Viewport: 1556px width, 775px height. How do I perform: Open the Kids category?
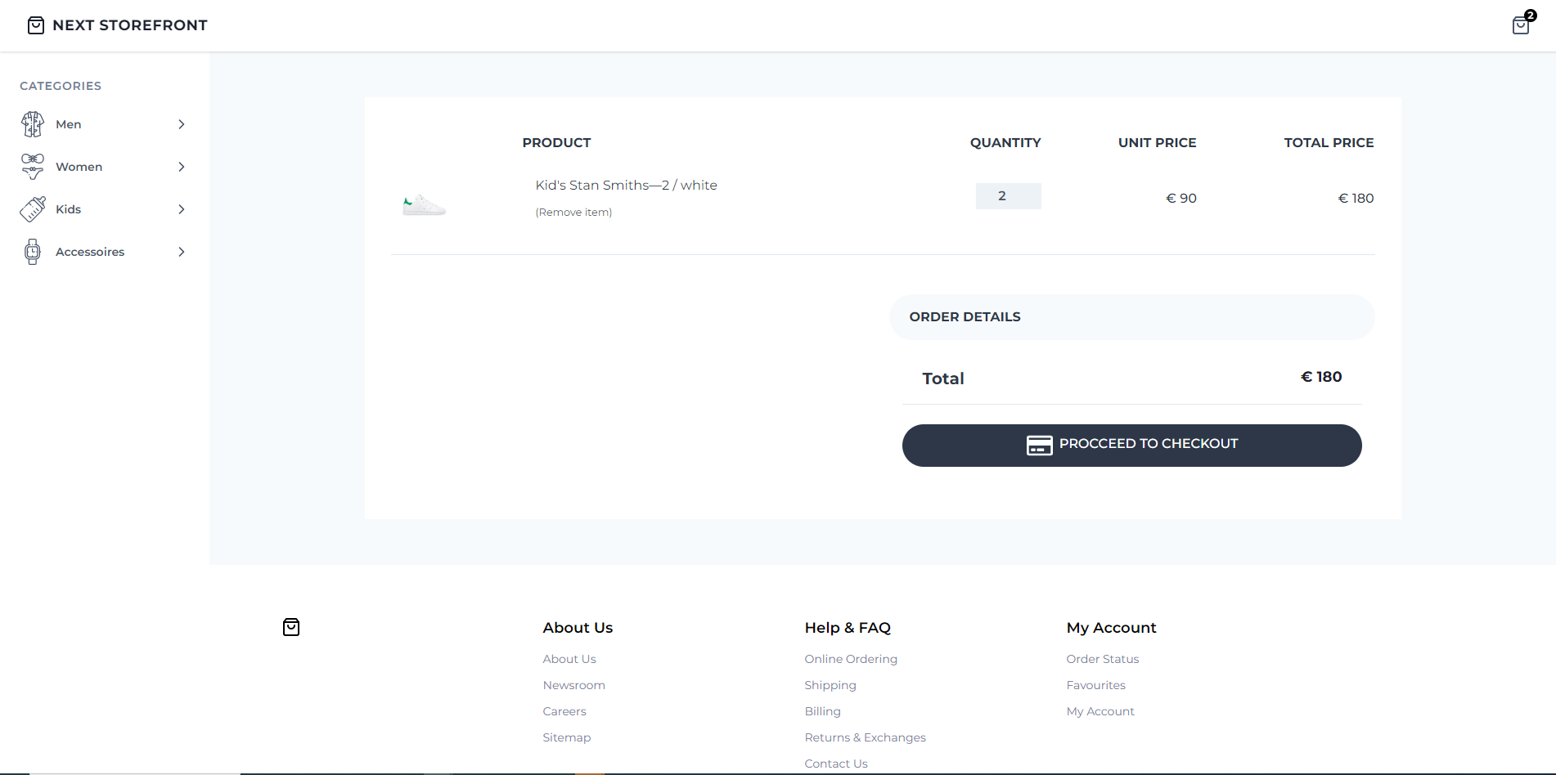69,209
